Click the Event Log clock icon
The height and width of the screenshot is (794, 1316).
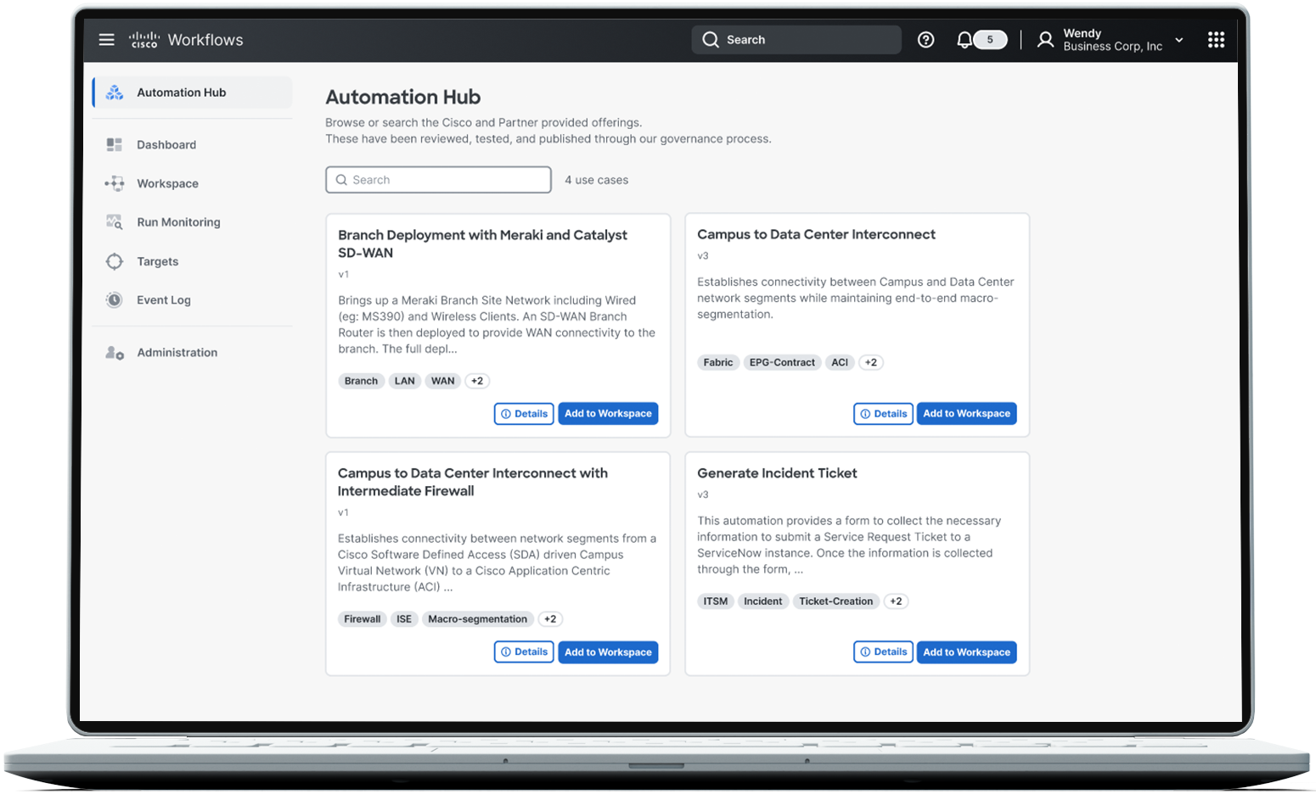click(x=115, y=299)
